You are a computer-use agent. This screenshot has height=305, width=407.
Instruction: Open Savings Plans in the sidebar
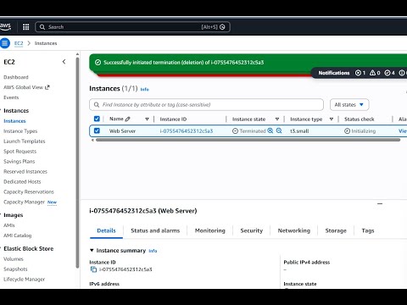pyautogui.click(x=20, y=162)
